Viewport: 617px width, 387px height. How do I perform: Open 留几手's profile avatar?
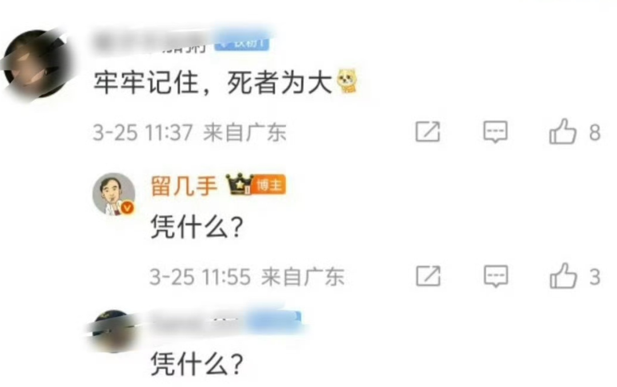coord(114,194)
